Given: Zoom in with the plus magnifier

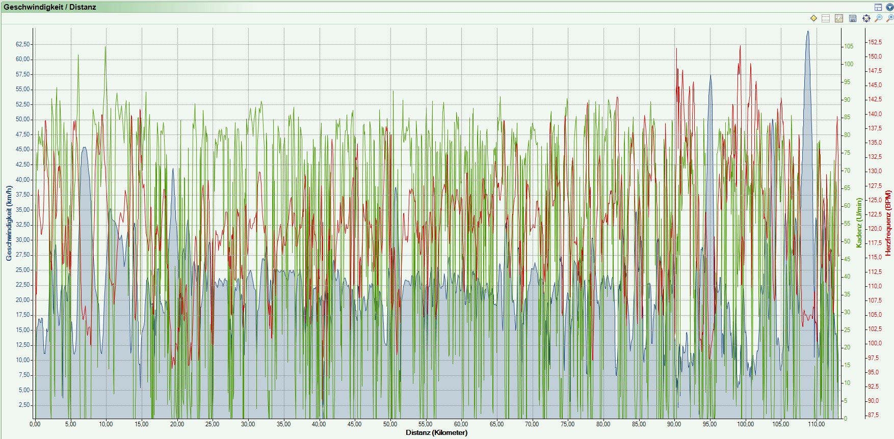Looking at the screenshot, I should tap(890, 18).
